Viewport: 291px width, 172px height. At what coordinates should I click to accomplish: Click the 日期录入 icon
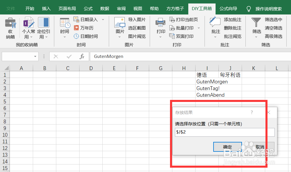(x=76, y=19)
